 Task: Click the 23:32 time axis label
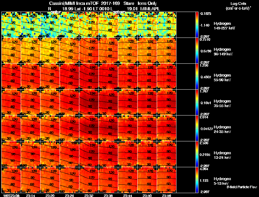click(x=89, y=195)
